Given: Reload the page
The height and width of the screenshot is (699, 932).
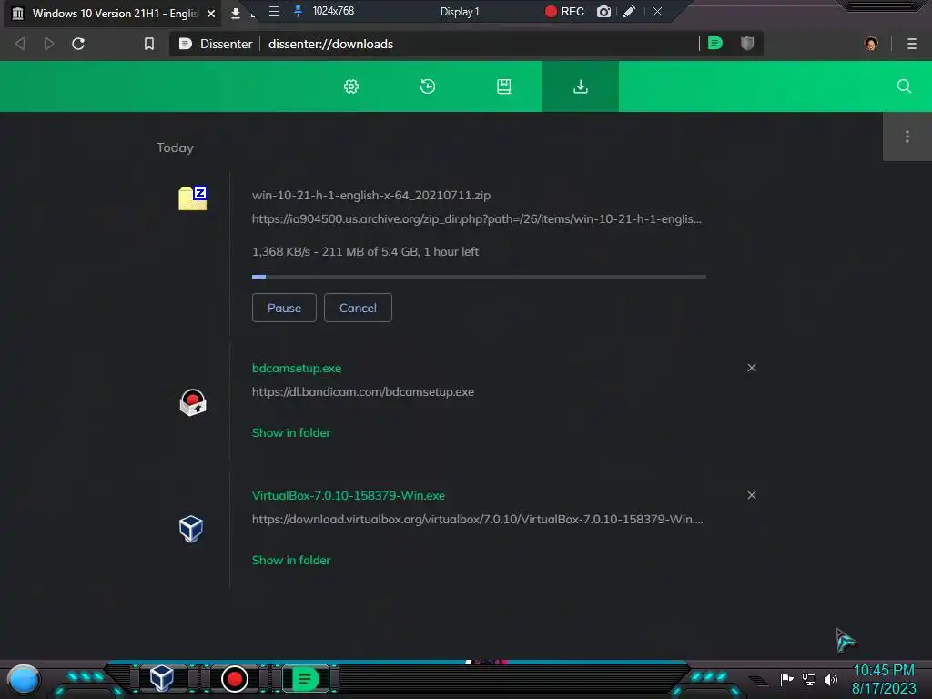Looking at the screenshot, I should point(78,44).
